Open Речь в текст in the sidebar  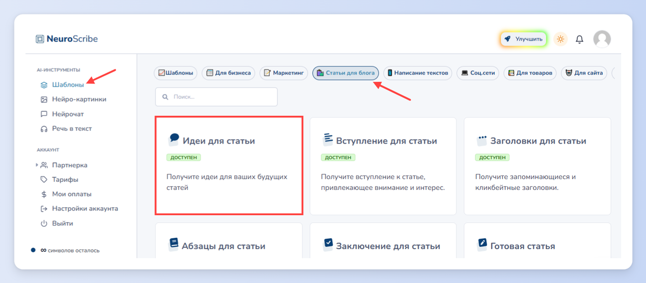(72, 129)
